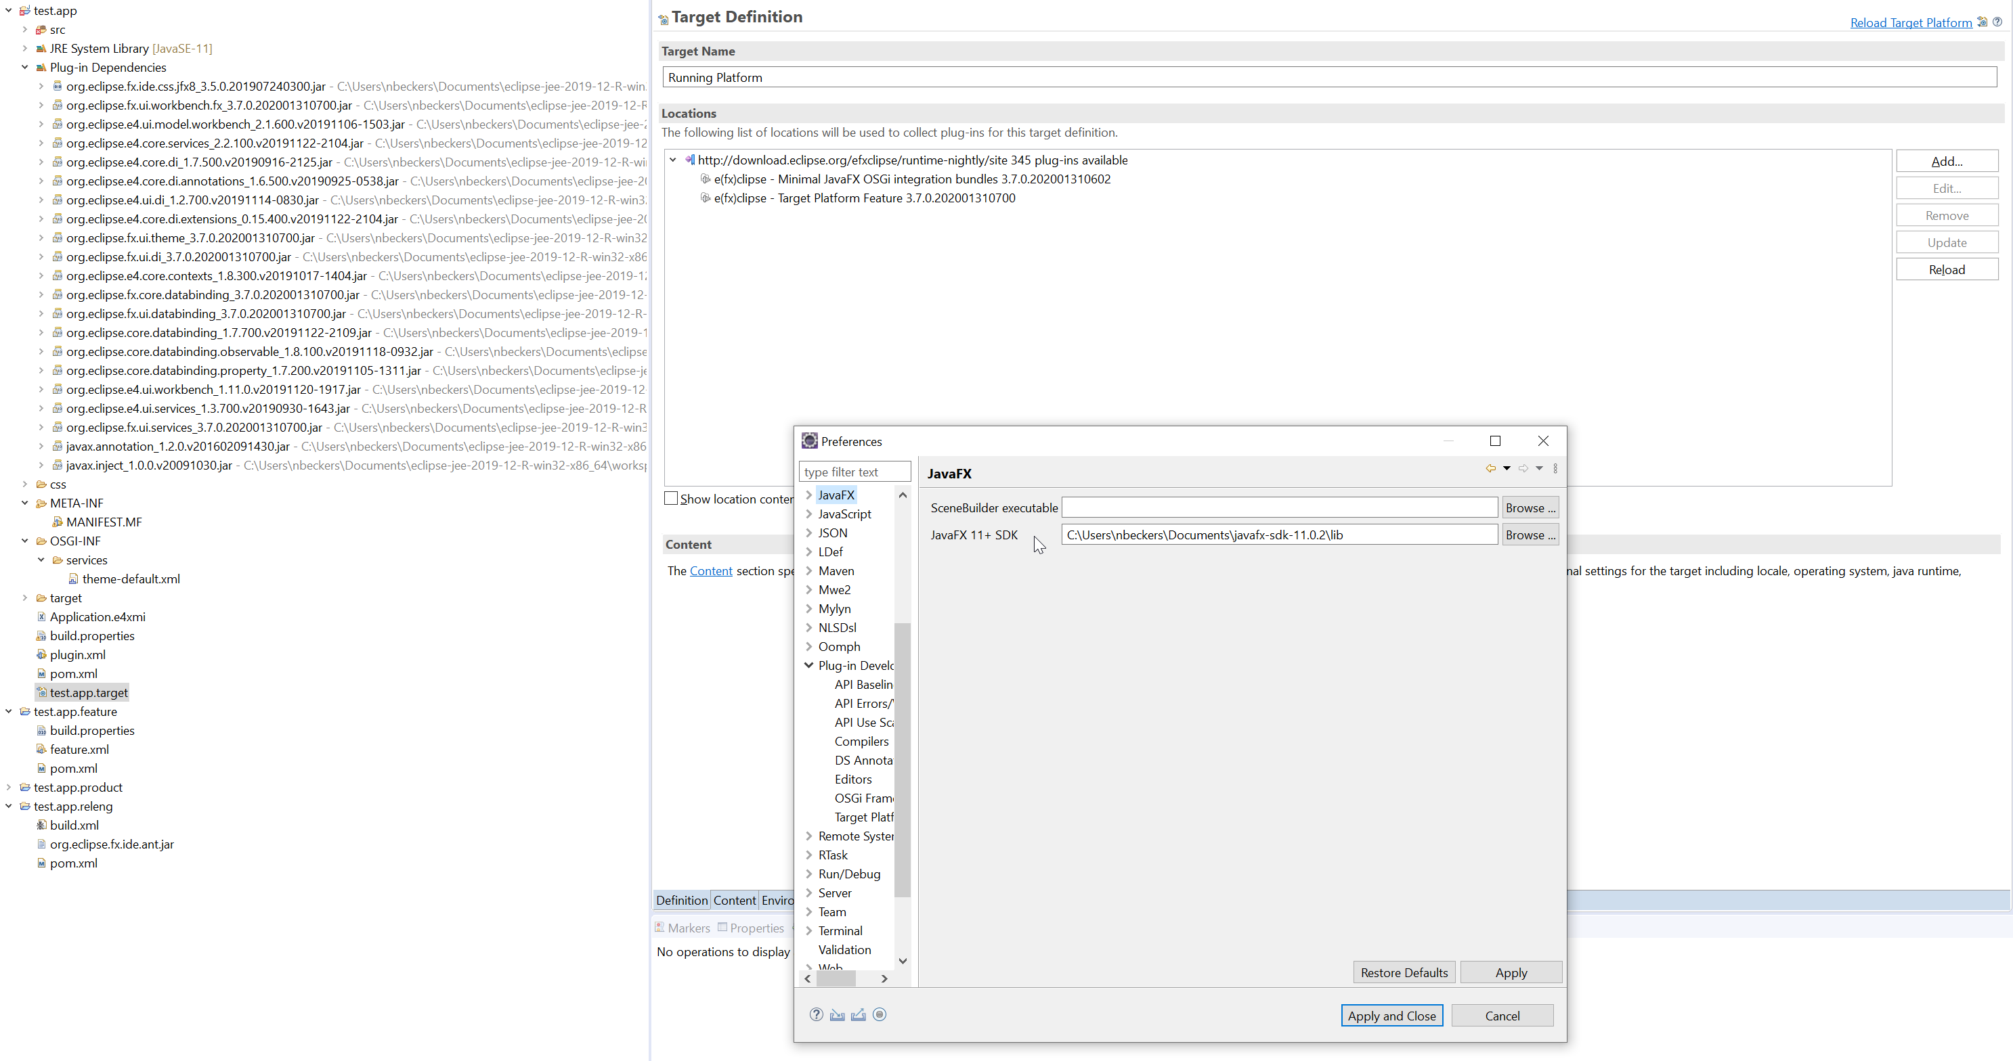Click the Reload Target Platform link

1911,22
